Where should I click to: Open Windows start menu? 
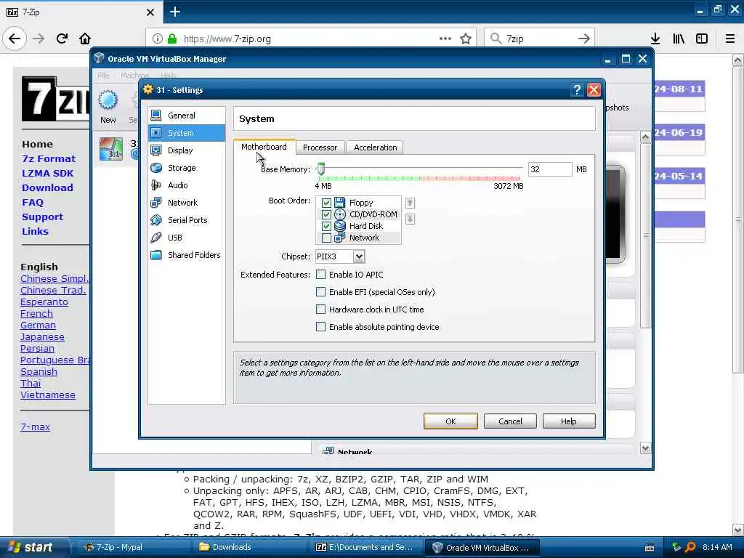(x=31, y=548)
